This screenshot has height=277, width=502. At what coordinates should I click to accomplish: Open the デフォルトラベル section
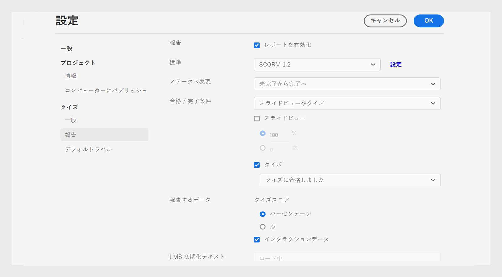click(88, 149)
